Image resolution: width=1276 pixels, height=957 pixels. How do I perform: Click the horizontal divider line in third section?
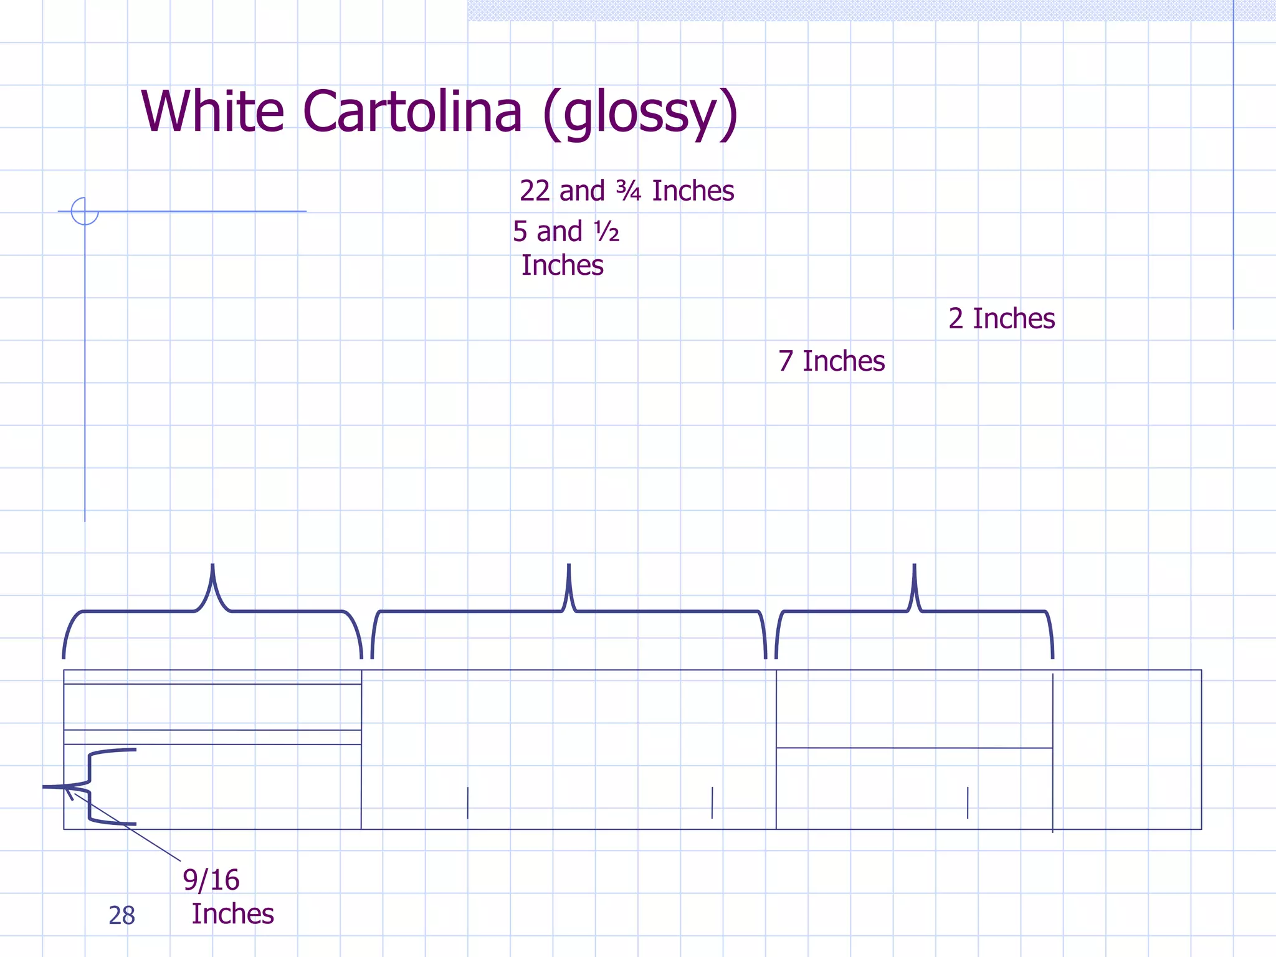coord(914,748)
